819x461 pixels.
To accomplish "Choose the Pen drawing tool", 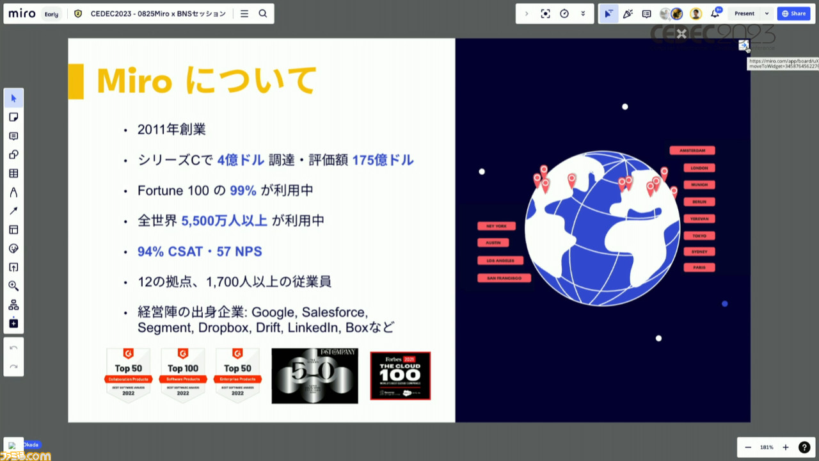I will coord(13,192).
